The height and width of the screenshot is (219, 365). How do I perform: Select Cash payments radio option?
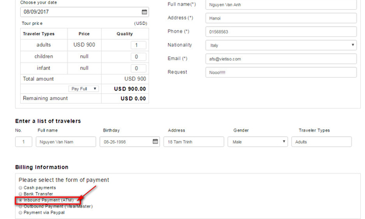coord(21,187)
